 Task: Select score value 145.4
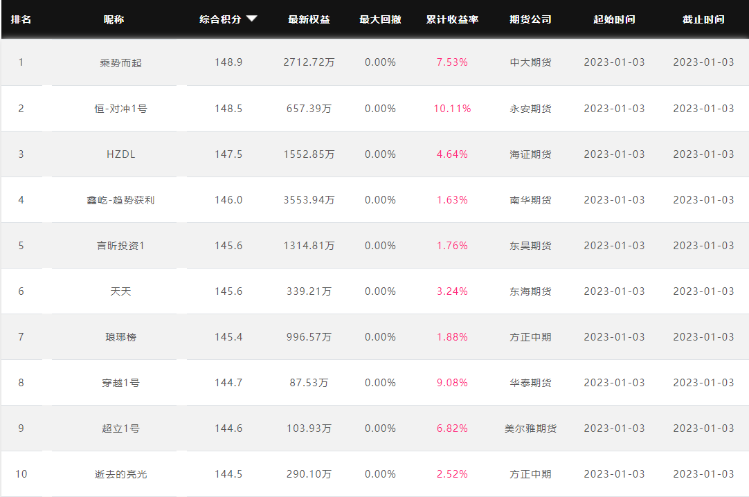(x=228, y=337)
